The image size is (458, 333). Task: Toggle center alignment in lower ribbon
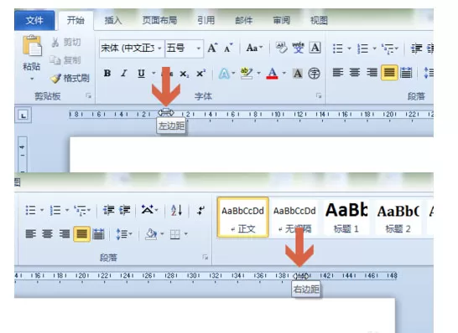pyautogui.click(x=47, y=233)
